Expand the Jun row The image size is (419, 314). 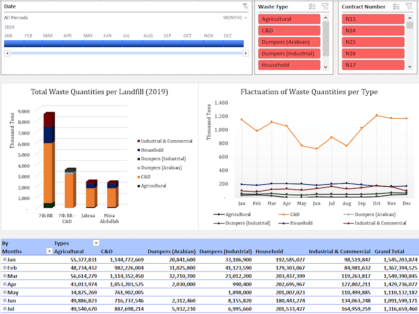coord(5,300)
